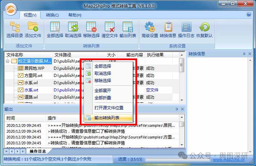Choose 取消选择 in the context menu

click(108, 73)
